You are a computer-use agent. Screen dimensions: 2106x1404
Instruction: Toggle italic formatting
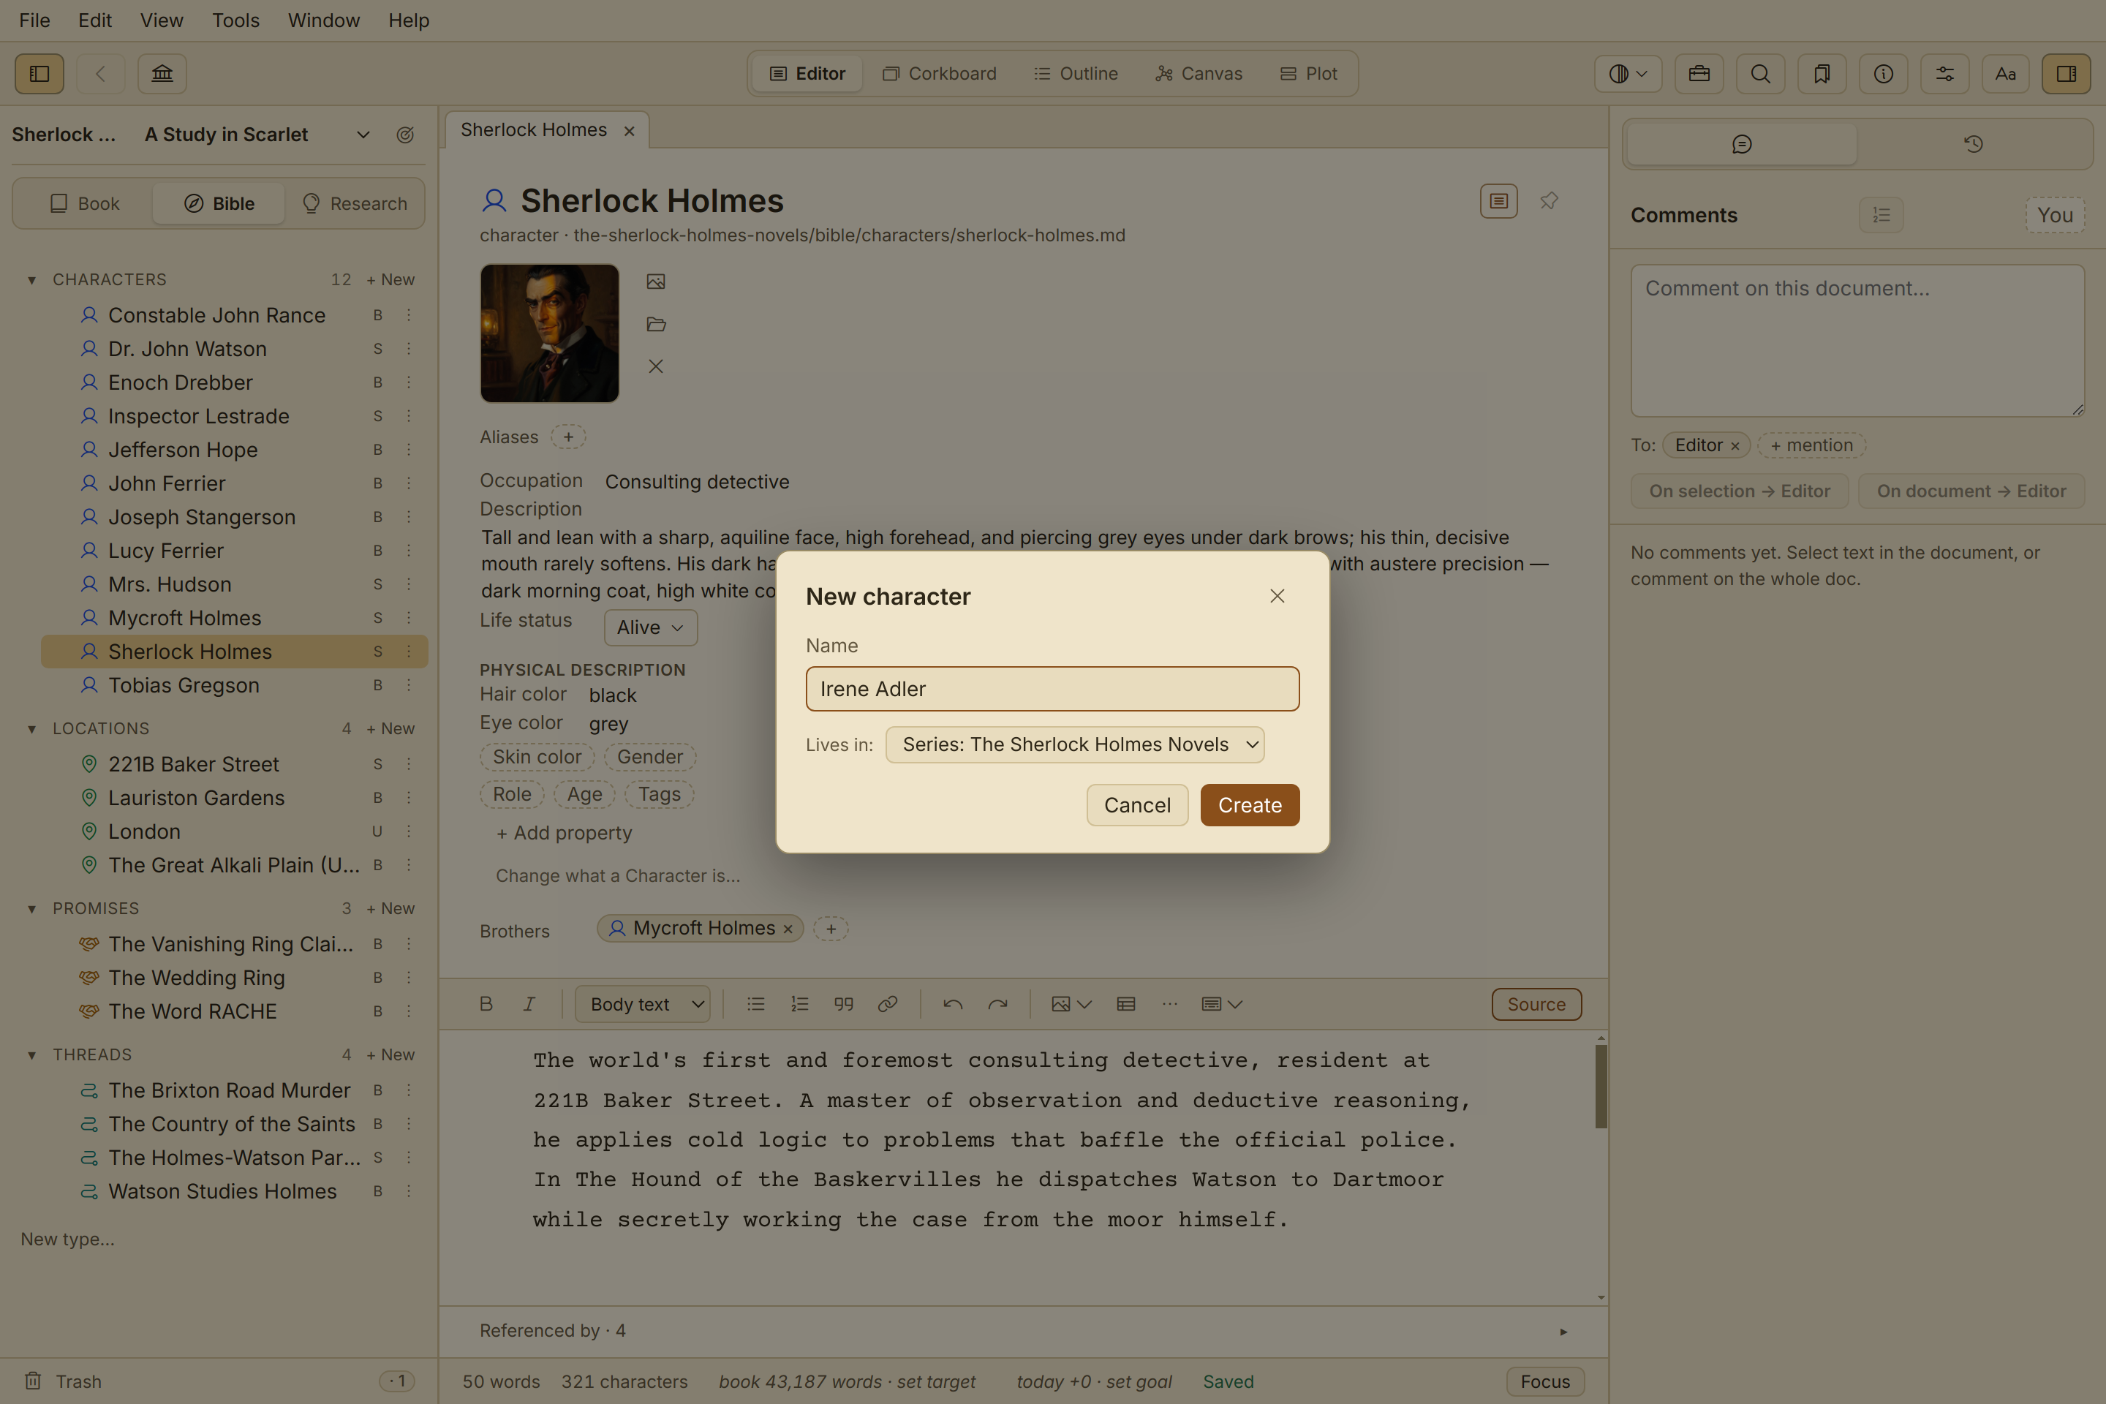(529, 1004)
